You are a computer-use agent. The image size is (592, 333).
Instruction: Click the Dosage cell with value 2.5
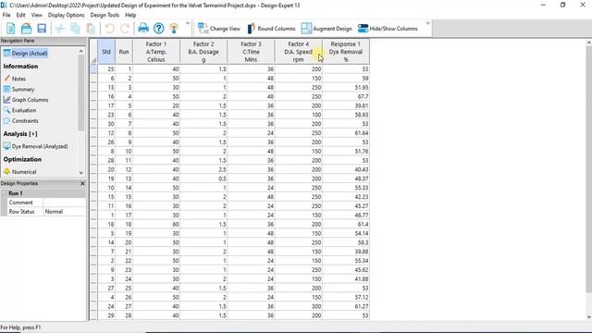(x=203, y=169)
